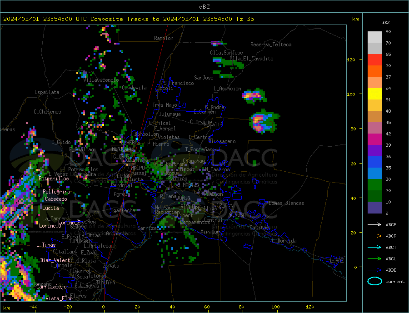This screenshot has height=313, width=409.
Task: Click the blue VBBB arrow legend icon
Action: click(374, 270)
